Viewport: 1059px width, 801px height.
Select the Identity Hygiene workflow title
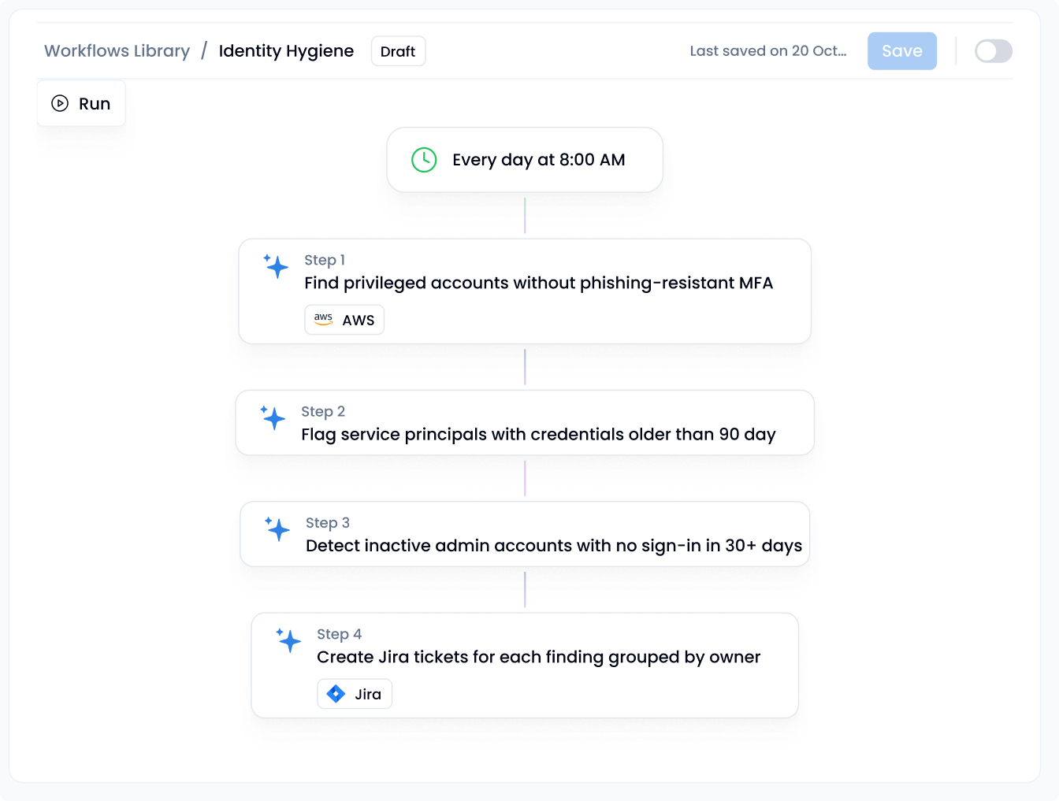[286, 51]
